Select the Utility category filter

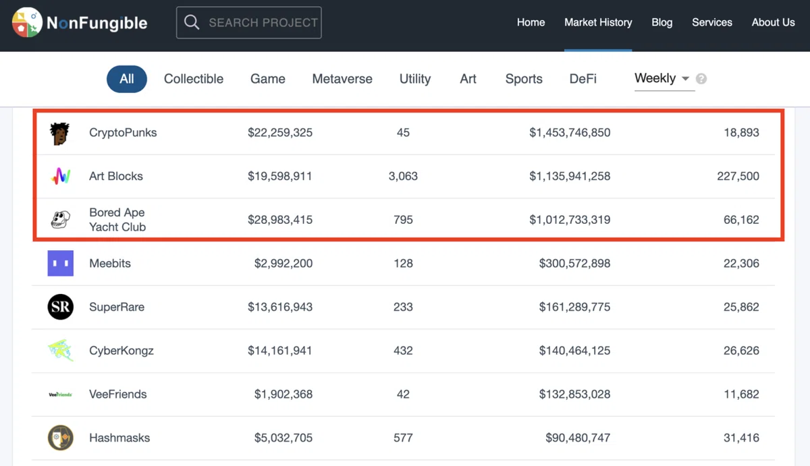415,79
